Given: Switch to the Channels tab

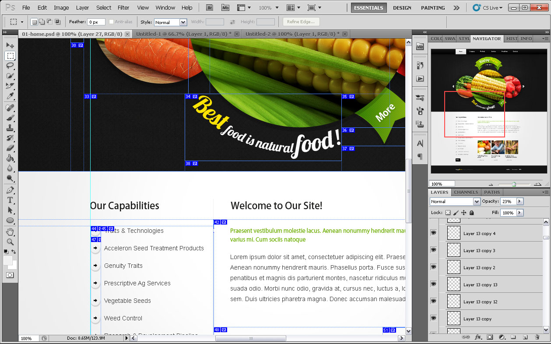Looking at the screenshot, I should (466, 192).
